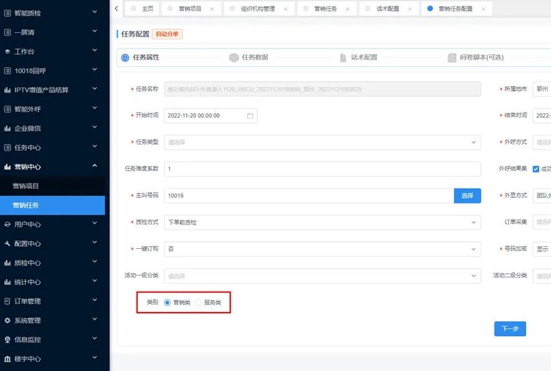Select the 营销类 radio option
This screenshot has height=371, width=551.
point(168,303)
